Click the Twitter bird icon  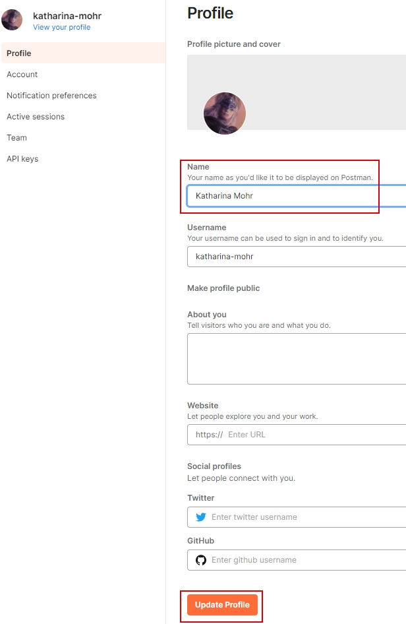pos(201,517)
